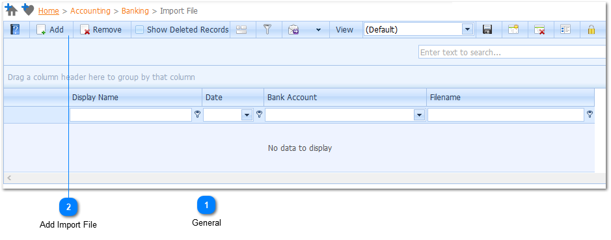
Task: Click the Remove button
Action: 102,30
